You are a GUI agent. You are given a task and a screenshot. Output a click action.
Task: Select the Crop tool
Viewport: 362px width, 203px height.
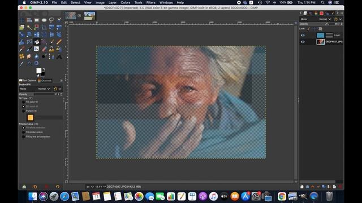[x=44, y=27]
